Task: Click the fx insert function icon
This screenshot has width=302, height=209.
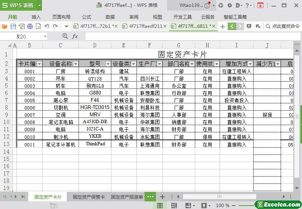Action: [75, 36]
